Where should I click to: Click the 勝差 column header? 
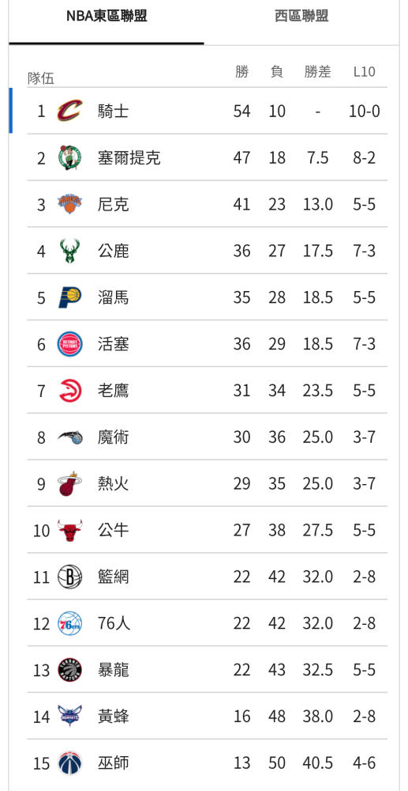tap(317, 72)
